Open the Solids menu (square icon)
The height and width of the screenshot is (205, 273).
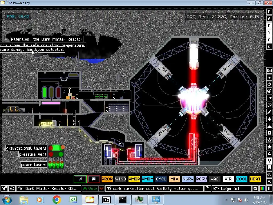point(269,133)
